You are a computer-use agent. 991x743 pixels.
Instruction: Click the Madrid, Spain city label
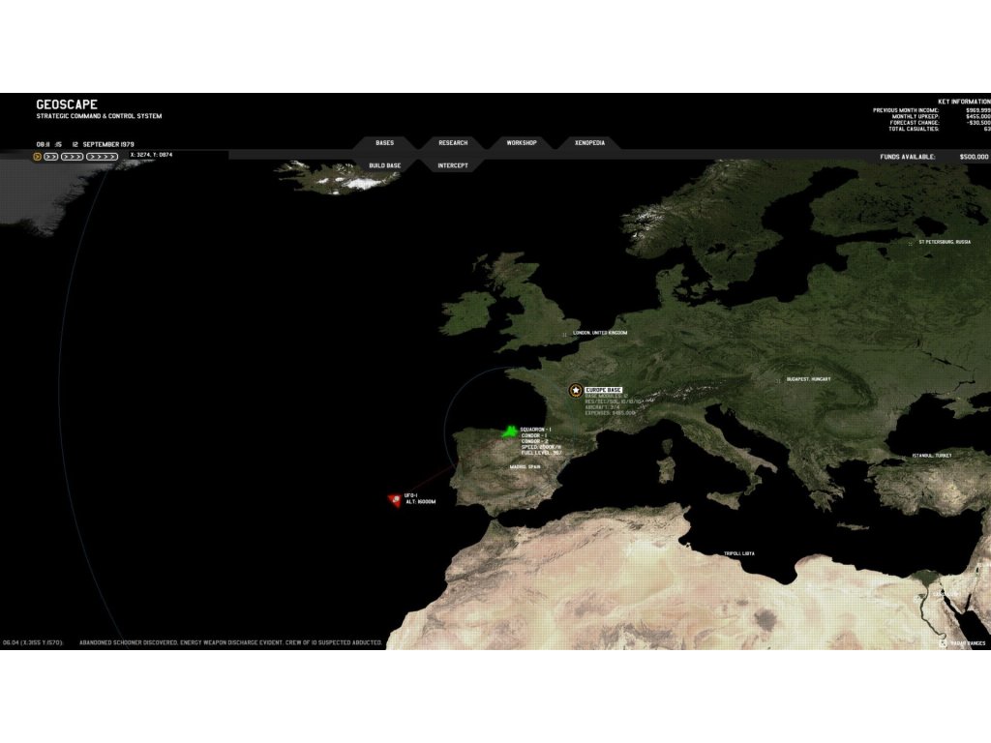(x=526, y=467)
